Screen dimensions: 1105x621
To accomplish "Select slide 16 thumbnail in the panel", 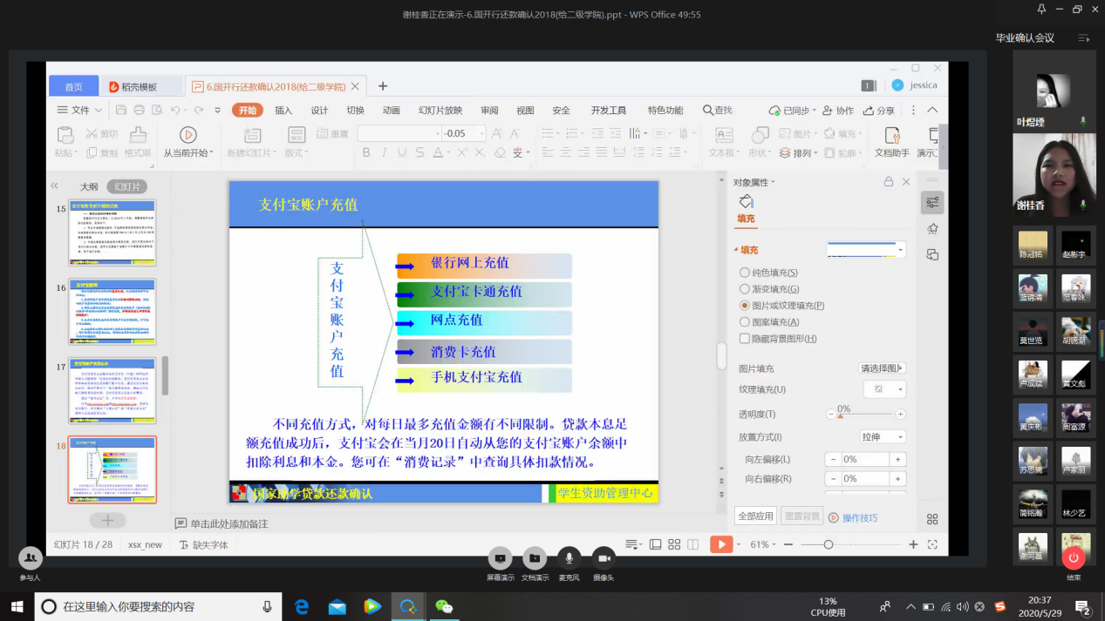I will point(113,312).
